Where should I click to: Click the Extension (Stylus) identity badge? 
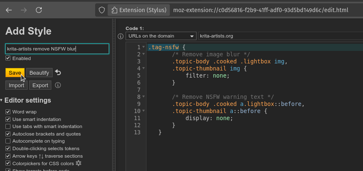pos(138,10)
